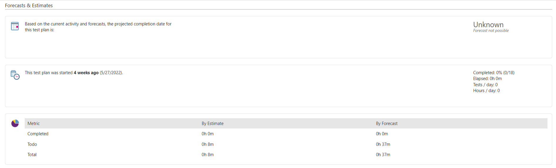The height and width of the screenshot is (168, 556).
Task: Click the '4 weeks ago' start text
Action: click(x=86, y=73)
